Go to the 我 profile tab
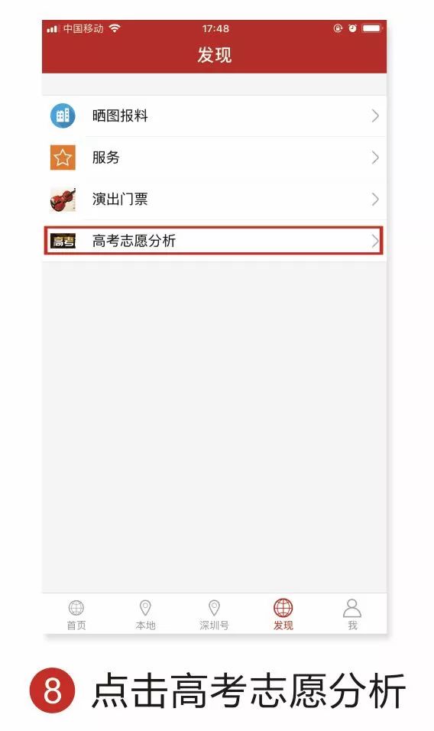The width and height of the screenshot is (434, 731). tap(352, 615)
